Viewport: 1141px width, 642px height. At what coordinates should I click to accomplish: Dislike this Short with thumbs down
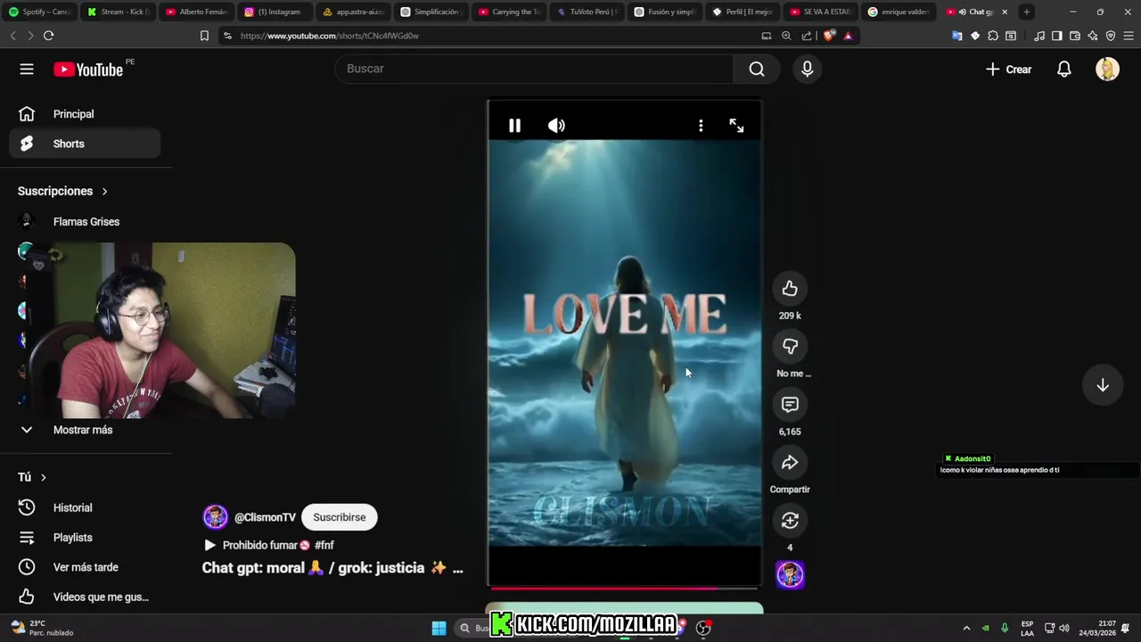(x=790, y=346)
